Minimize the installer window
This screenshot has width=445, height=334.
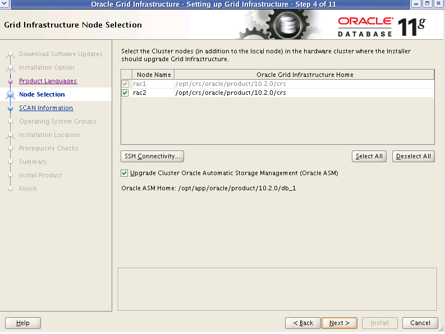coord(416,4)
